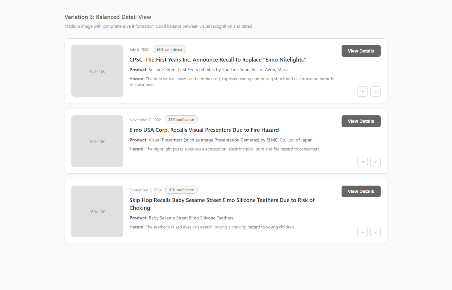The height and width of the screenshot is (290, 452).
Task: Star the Elmo Nitelights recall card
Action: (x=363, y=92)
